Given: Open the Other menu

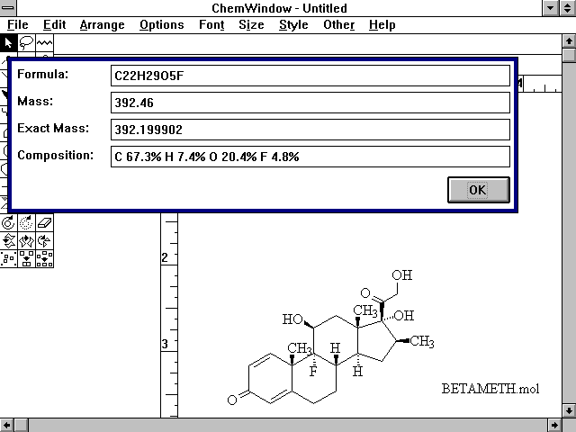Looking at the screenshot, I should tap(338, 25).
